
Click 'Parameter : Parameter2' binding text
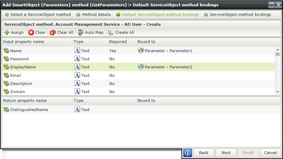(168, 67)
